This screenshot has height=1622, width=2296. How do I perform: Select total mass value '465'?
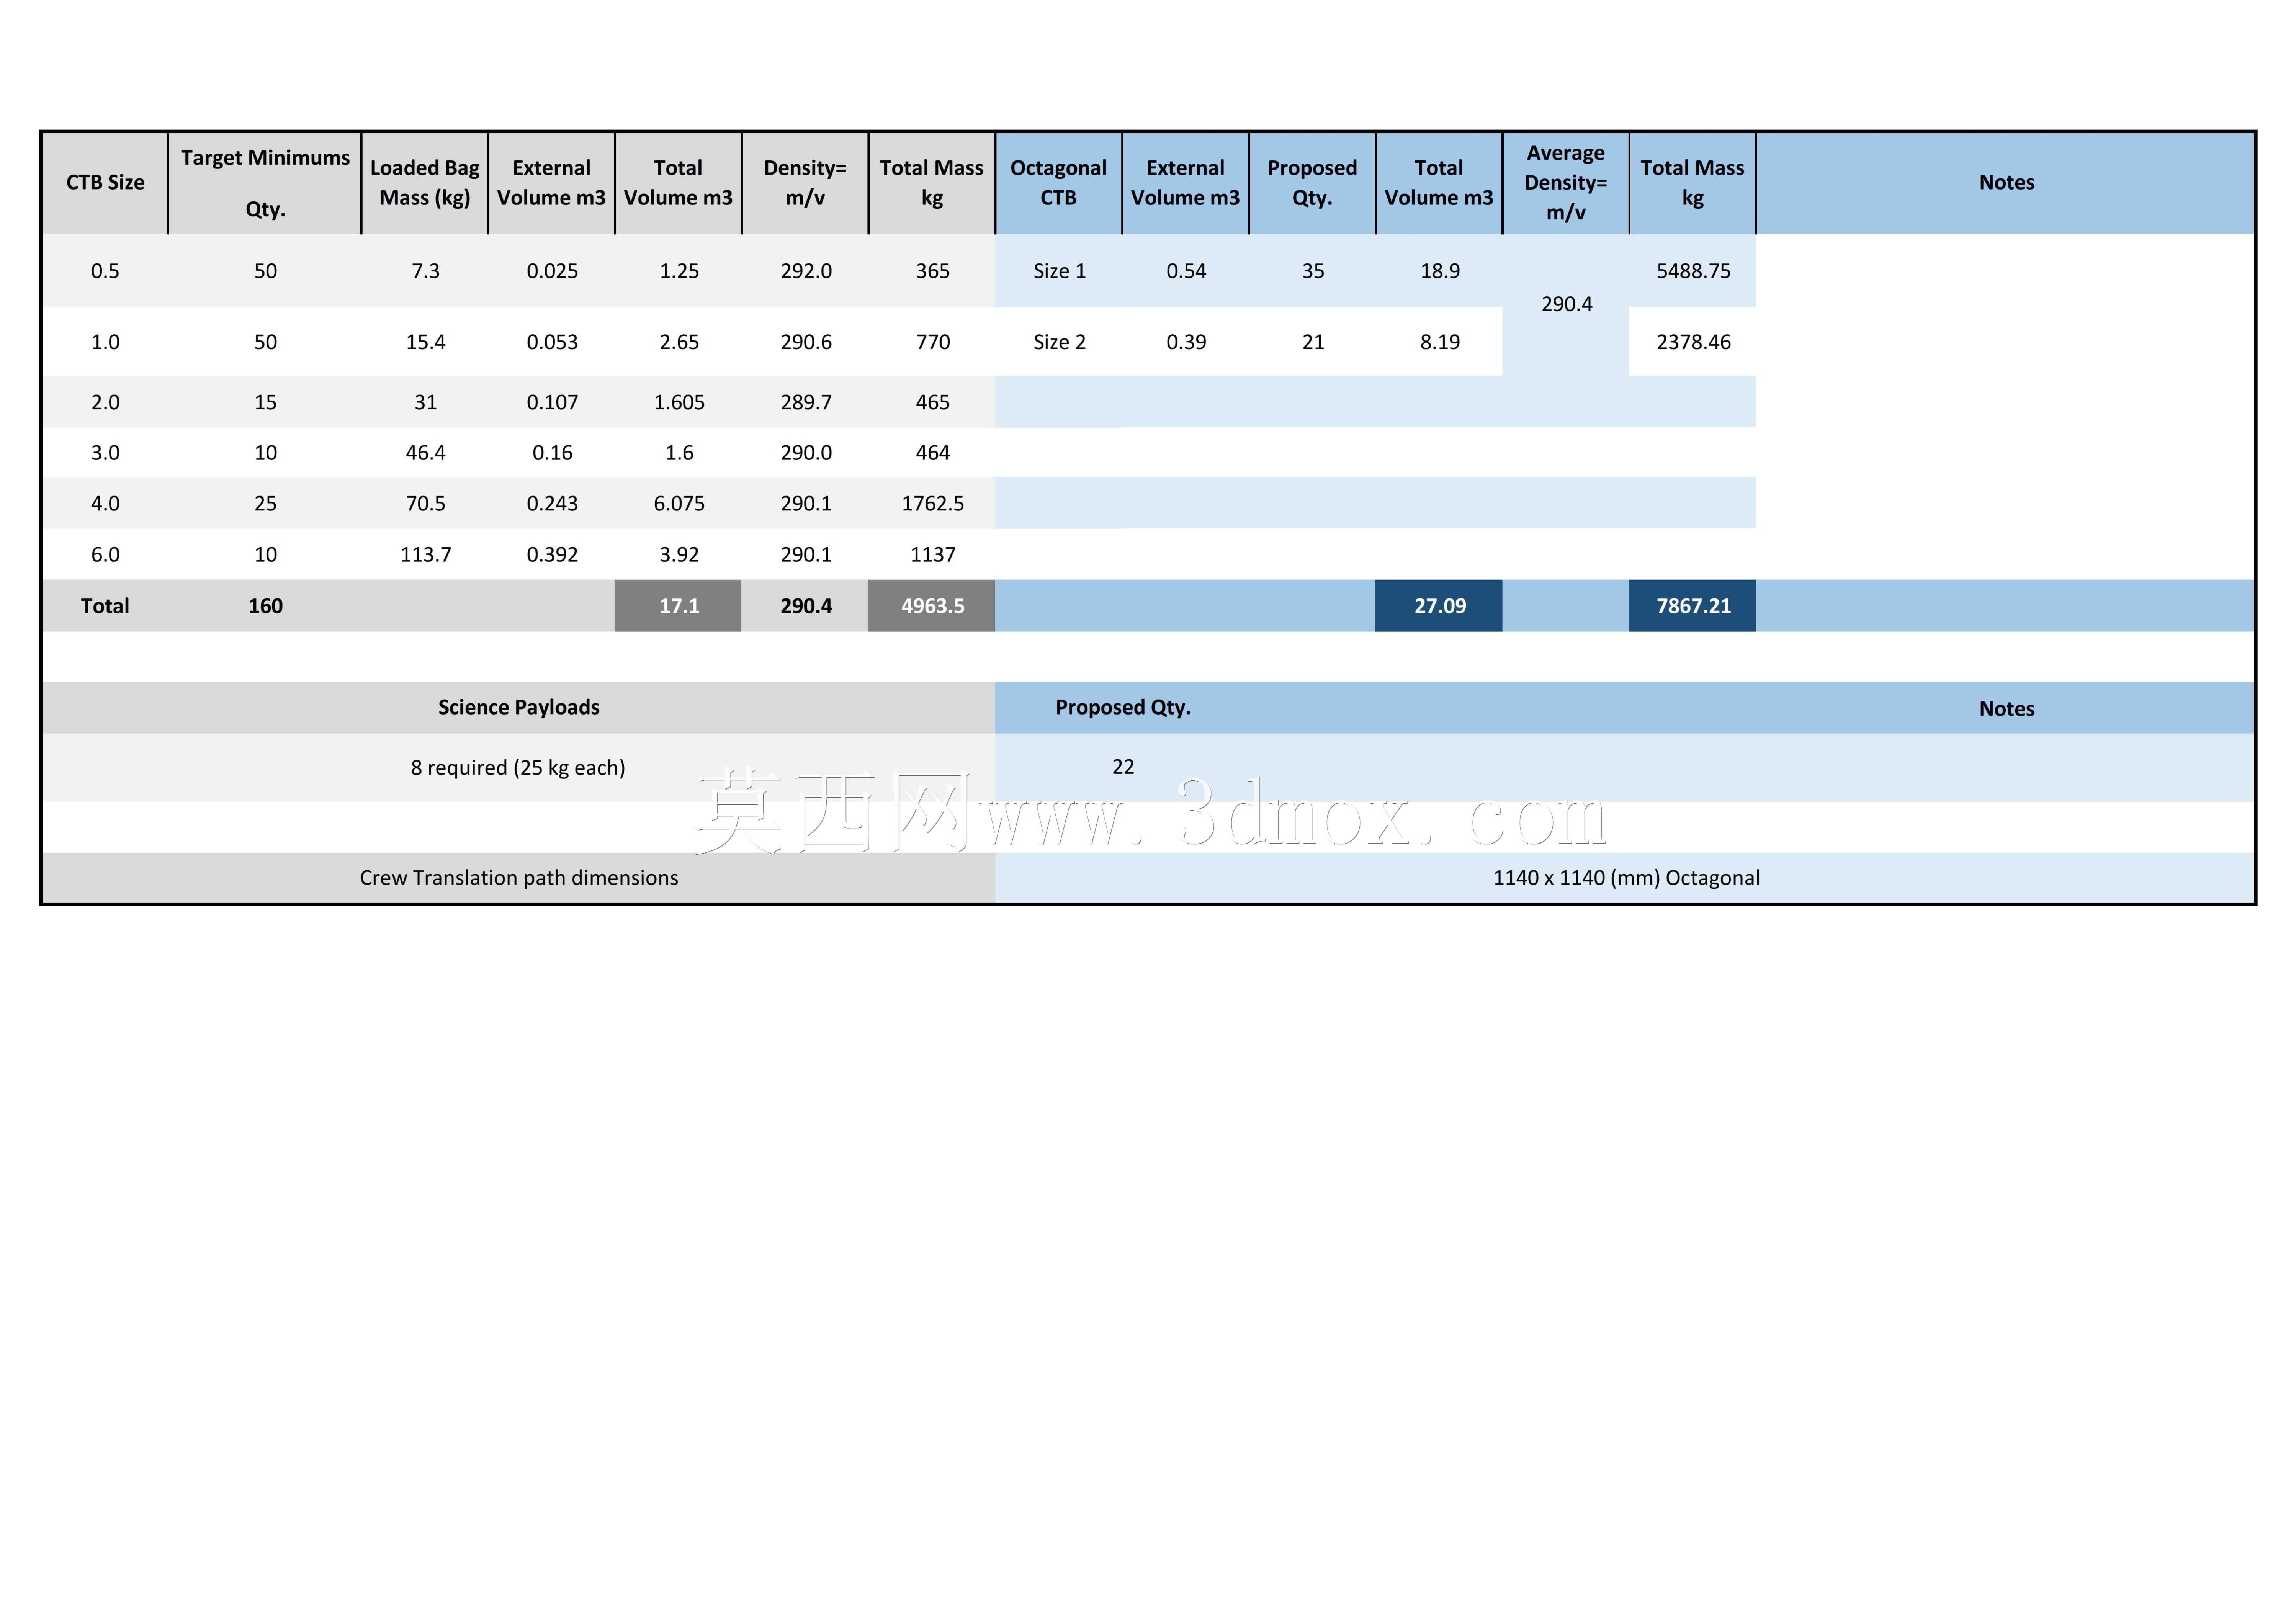(x=932, y=402)
